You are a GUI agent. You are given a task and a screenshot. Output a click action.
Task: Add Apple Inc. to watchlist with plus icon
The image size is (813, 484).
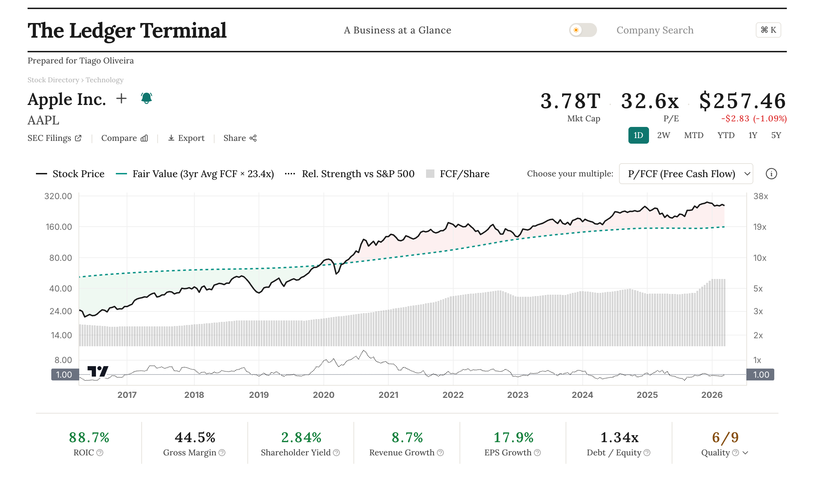tap(121, 99)
